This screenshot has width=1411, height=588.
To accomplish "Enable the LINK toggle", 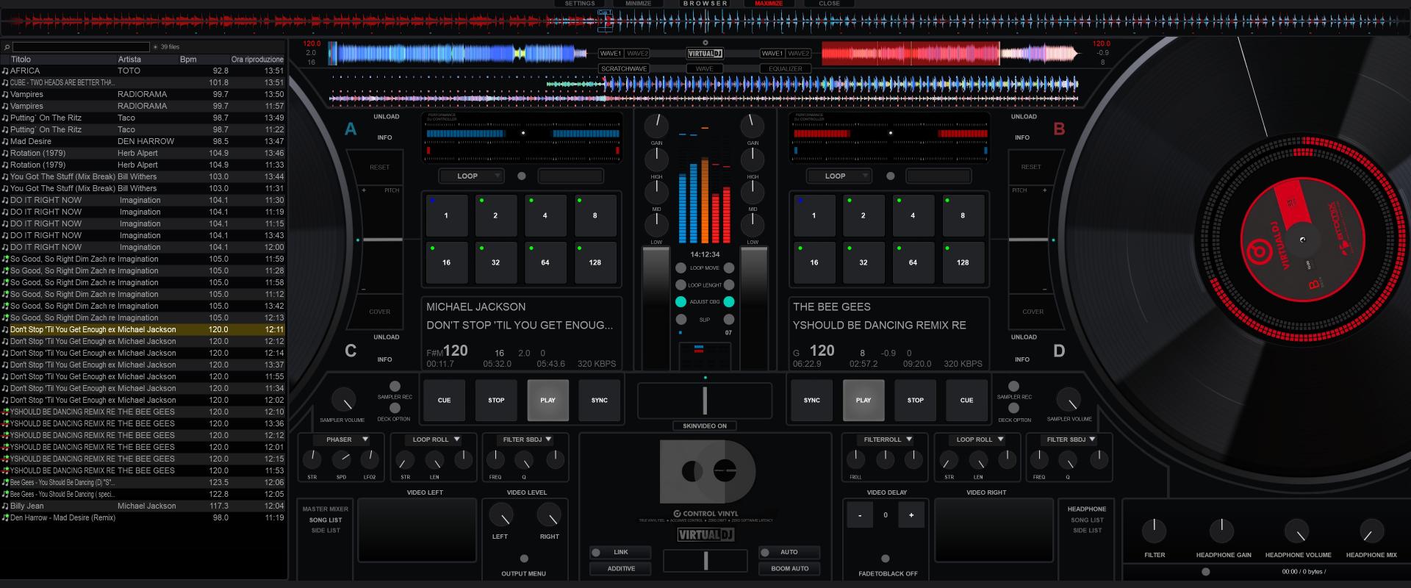I will (620, 552).
